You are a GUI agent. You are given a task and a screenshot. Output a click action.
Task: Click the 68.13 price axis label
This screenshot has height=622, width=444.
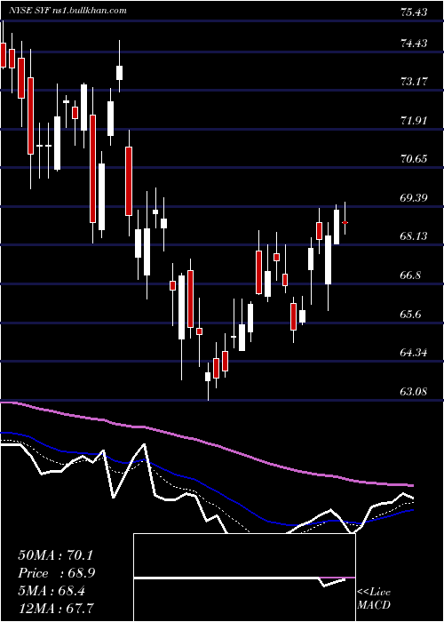tap(414, 236)
